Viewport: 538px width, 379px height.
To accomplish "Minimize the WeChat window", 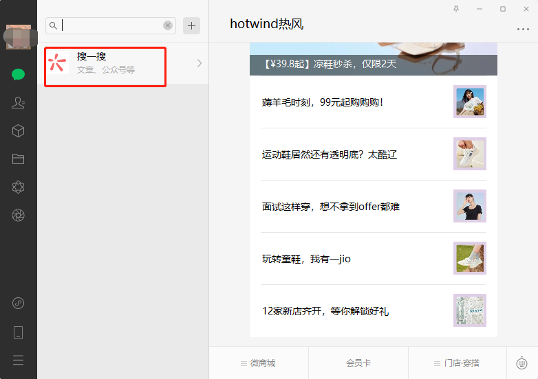I will pos(480,9).
